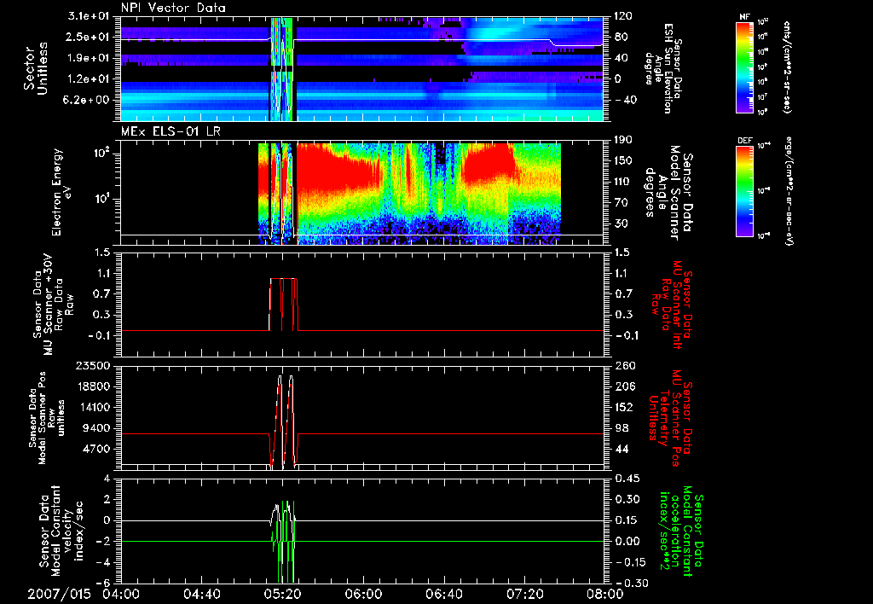Click the "110" scanner angle tick label
This screenshot has height=604, width=873.
(x=623, y=182)
